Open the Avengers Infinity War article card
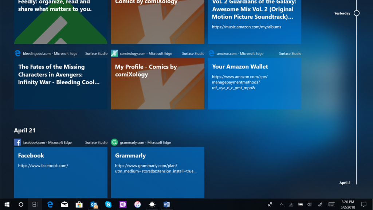Screen dimensions: 373x210 [61, 84]
